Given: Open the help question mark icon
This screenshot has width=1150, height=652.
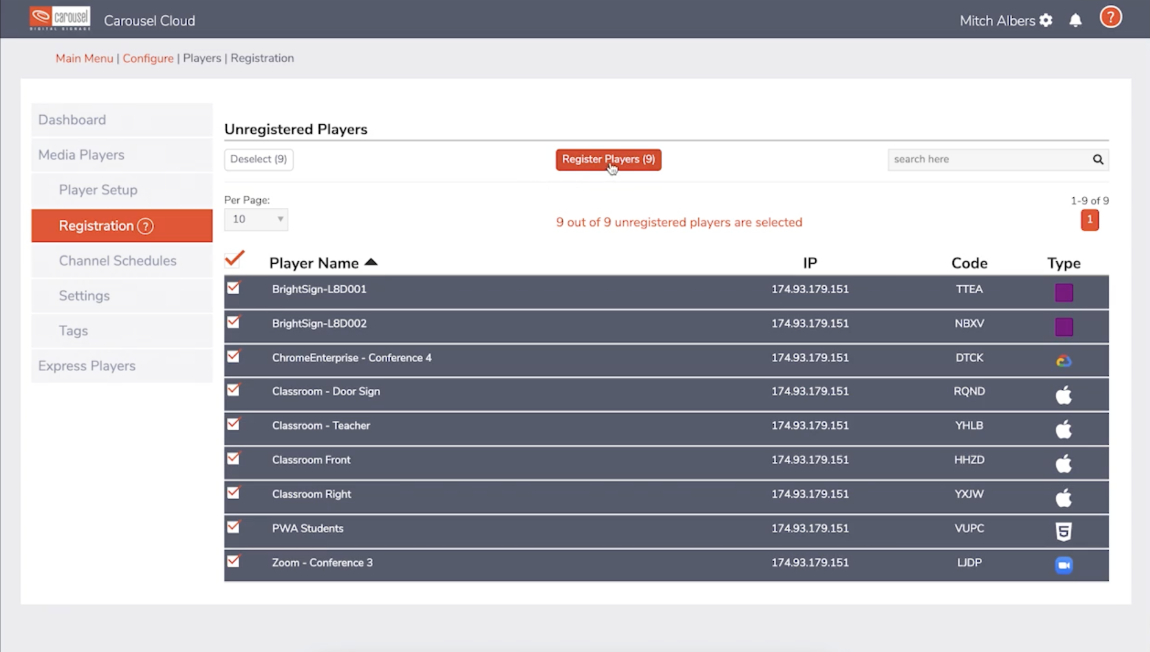Looking at the screenshot, I should click(1110, 18).
